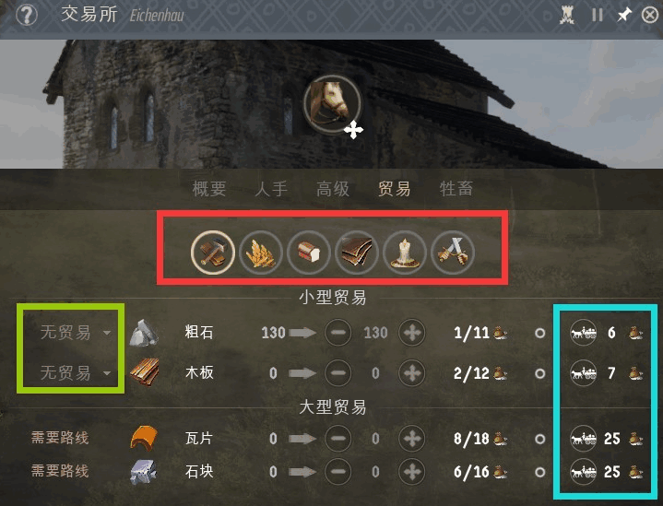Select the leather hides category icon
663x506 pixels.
click(x=357, y=253)
